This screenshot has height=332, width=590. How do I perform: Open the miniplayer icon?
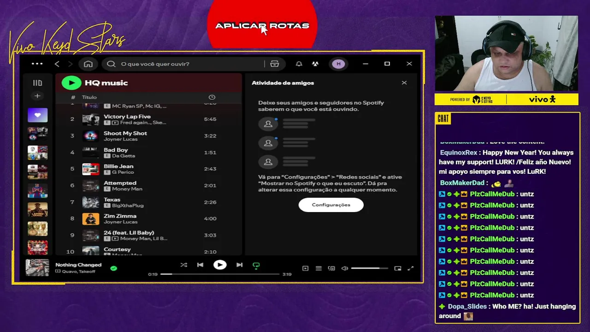pos(398,268)
